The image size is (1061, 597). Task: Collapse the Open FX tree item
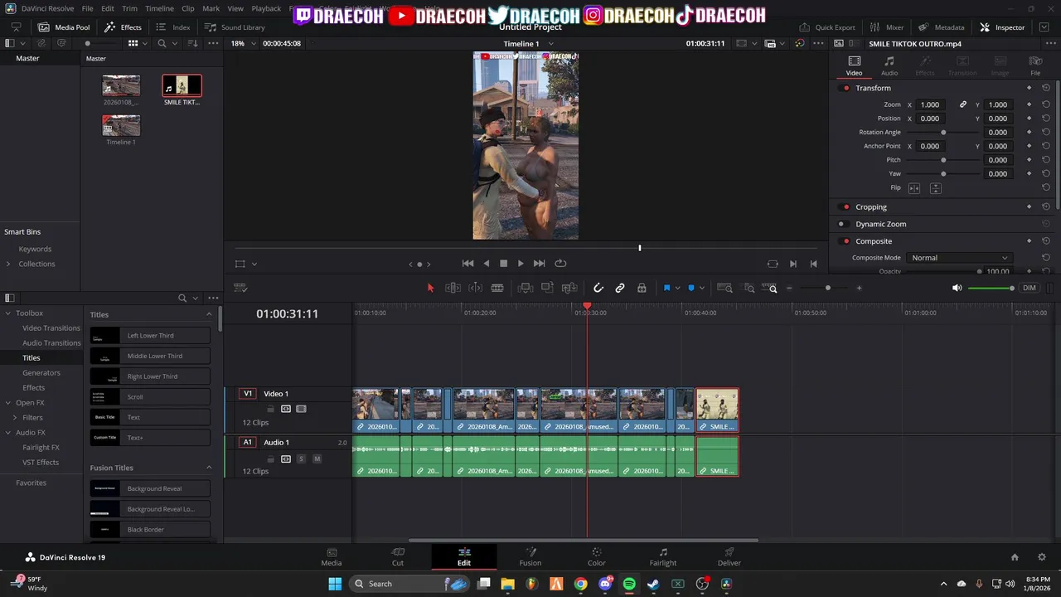pyautogui.click(x=8, y=403)
